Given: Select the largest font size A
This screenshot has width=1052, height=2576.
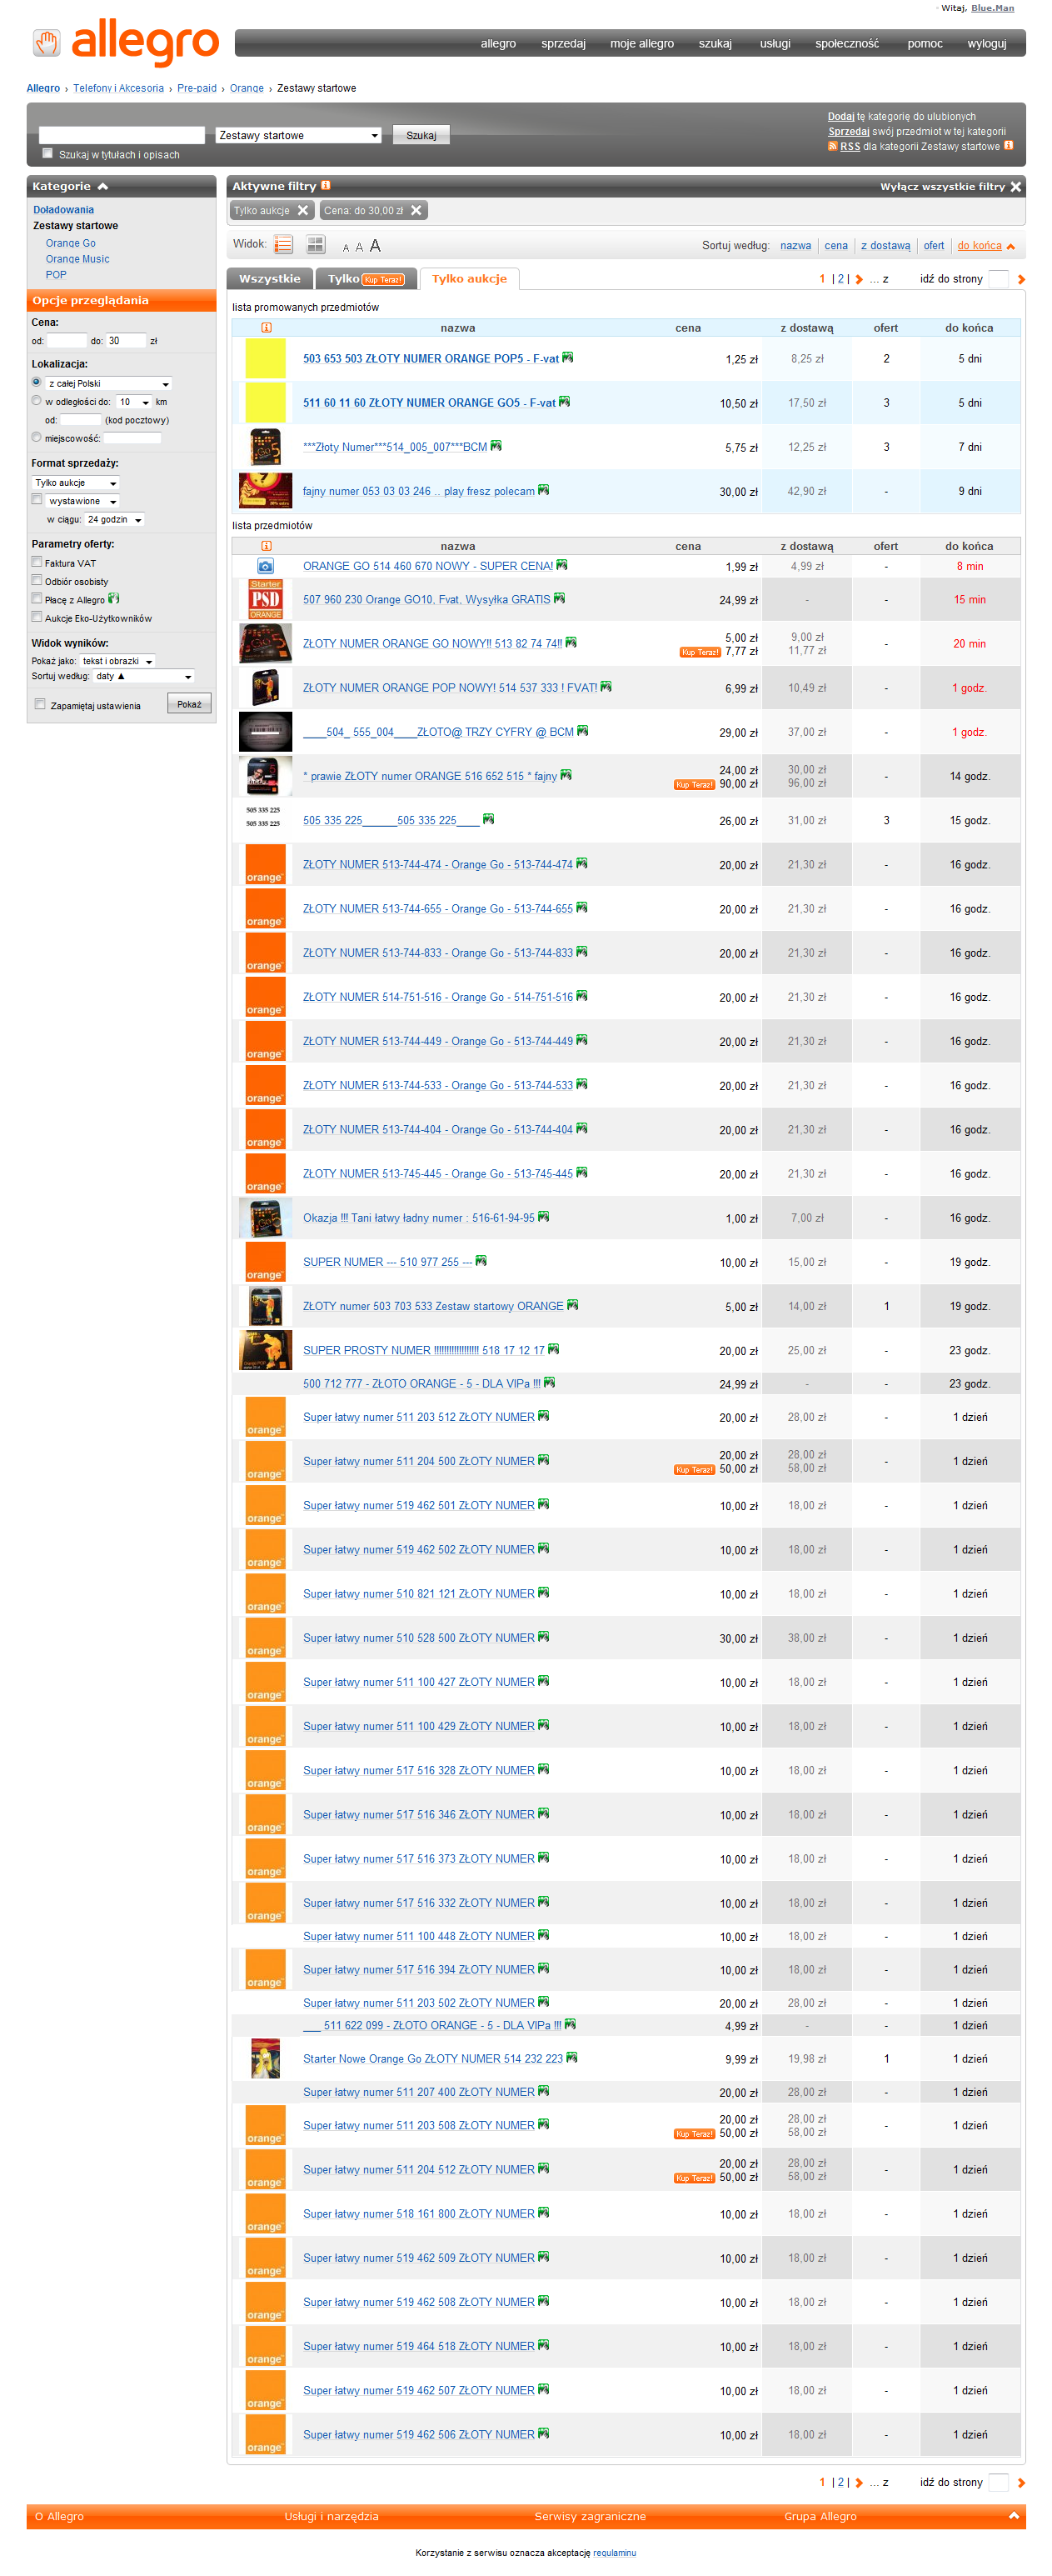Looking at the screenshot, I should coord(375,246).
